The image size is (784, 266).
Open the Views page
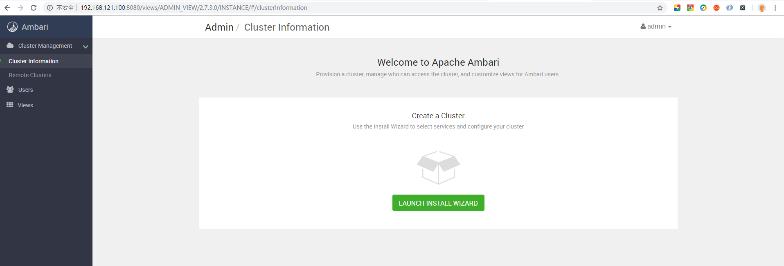coord(25,105)
